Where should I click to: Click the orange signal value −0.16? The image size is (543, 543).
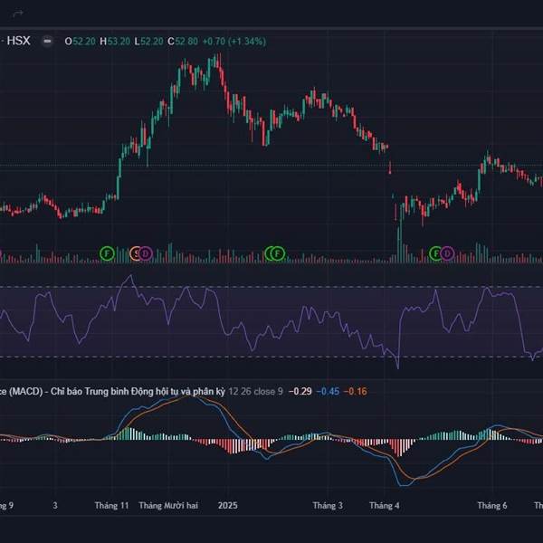click(x=356, y=391)
